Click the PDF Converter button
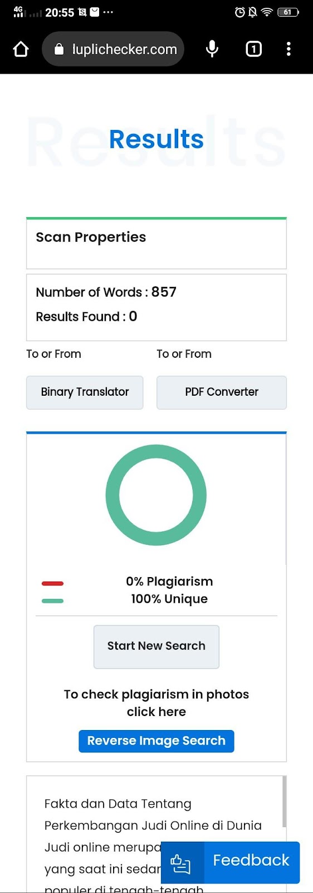 pyautogui.click(x=222, y=392)
